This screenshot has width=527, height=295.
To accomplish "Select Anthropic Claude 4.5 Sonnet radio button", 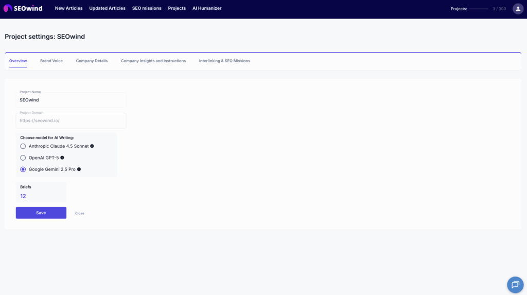I will 23,146.
